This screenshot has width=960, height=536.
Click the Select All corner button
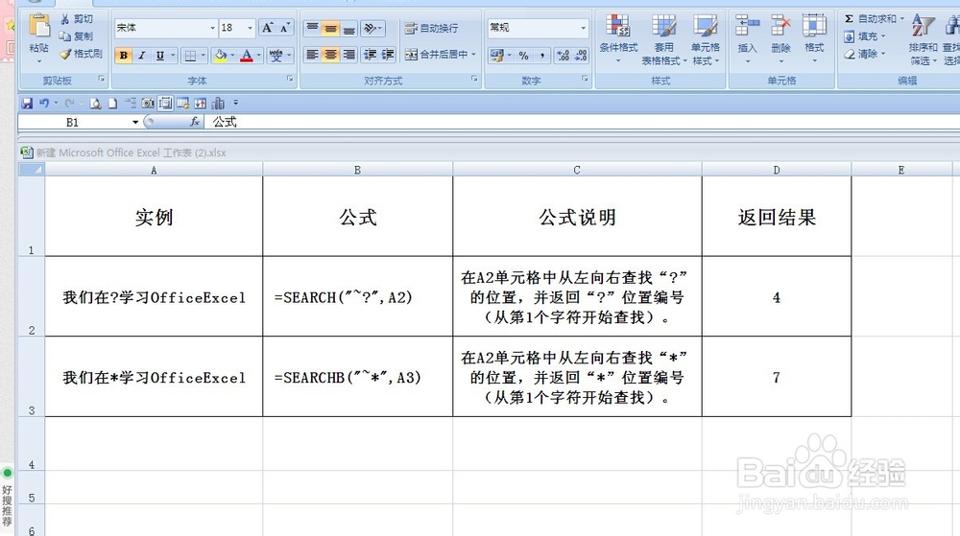pos(32,170)
